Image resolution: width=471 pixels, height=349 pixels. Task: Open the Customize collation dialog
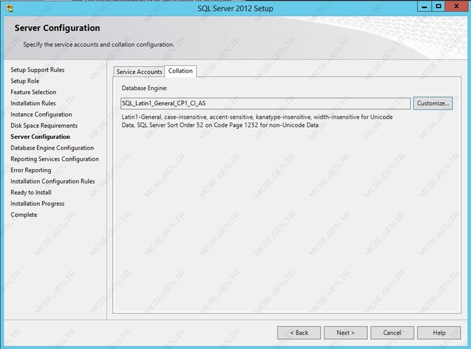coord(432,103)
